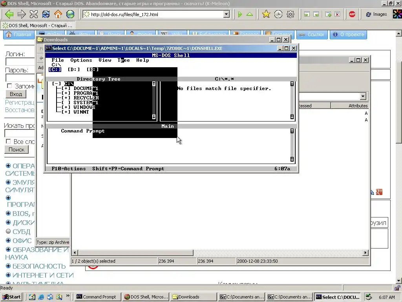Close the current tab with red X icon

click(x=337, y=15)
